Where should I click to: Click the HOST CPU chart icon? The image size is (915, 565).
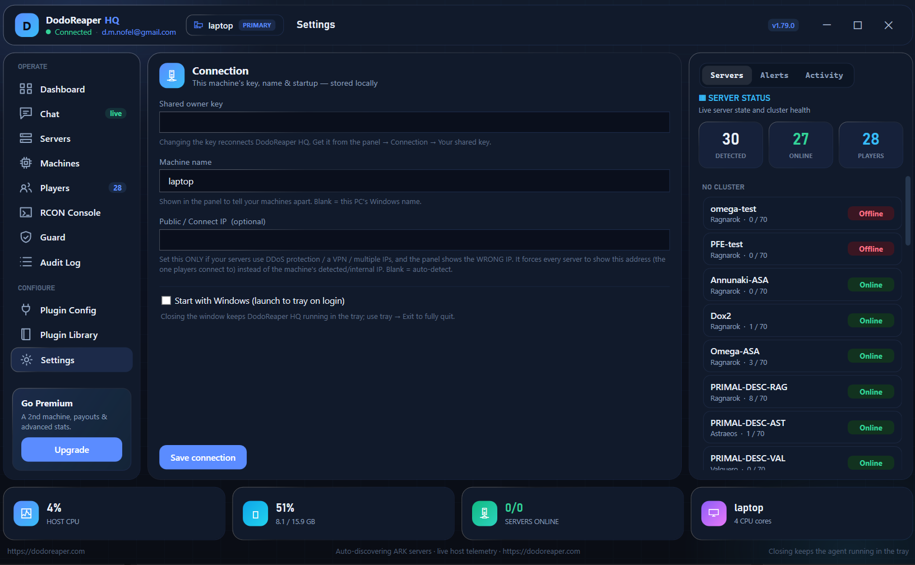[x=26, y=513]
